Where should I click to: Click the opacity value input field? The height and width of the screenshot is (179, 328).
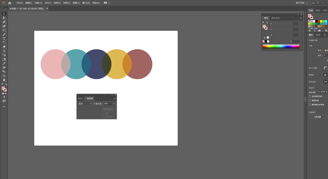108,104
